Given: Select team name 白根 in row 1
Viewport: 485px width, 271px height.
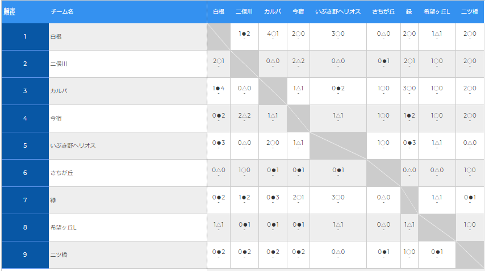Looking at the screenshot, I should pos(56,36).
